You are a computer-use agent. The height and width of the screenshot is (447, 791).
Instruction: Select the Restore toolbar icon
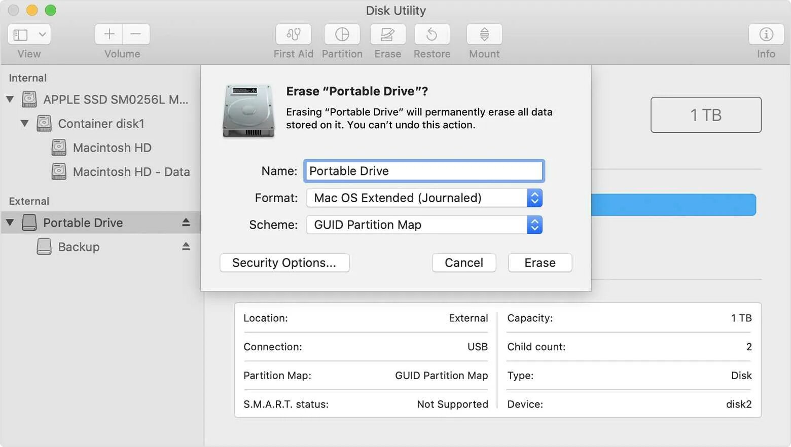432,34
